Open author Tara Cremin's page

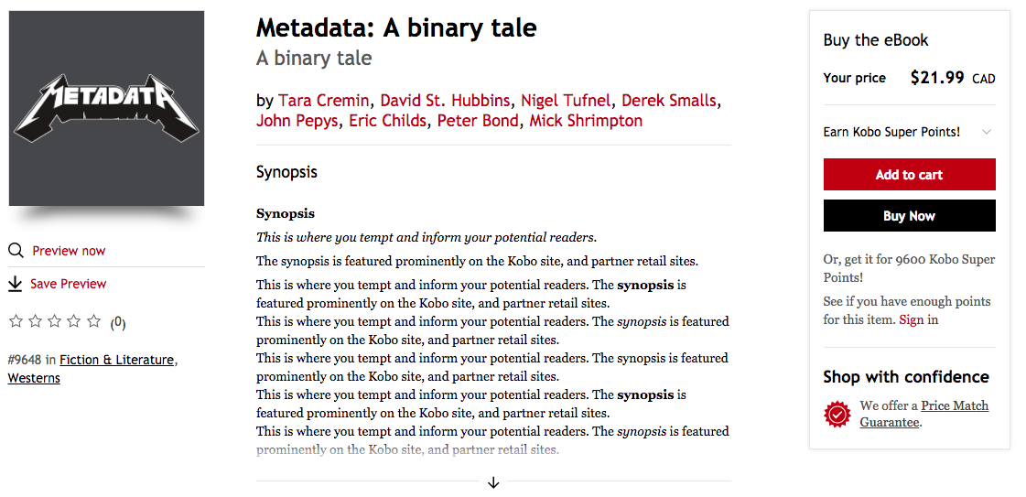point(324,101)
